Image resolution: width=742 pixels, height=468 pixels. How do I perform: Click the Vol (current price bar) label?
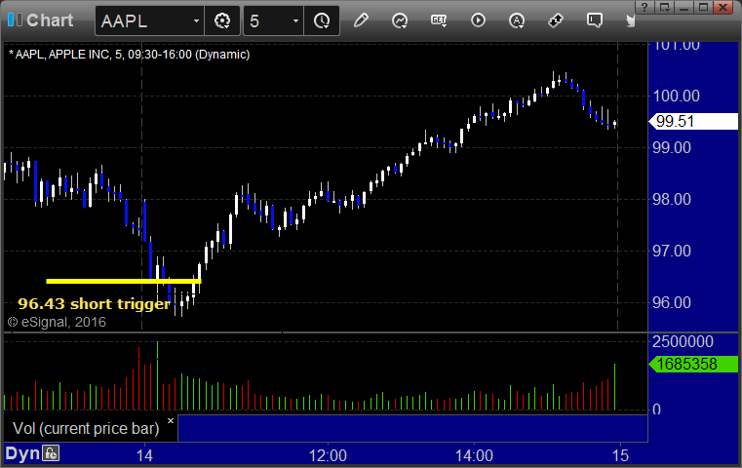click(86, 428)
